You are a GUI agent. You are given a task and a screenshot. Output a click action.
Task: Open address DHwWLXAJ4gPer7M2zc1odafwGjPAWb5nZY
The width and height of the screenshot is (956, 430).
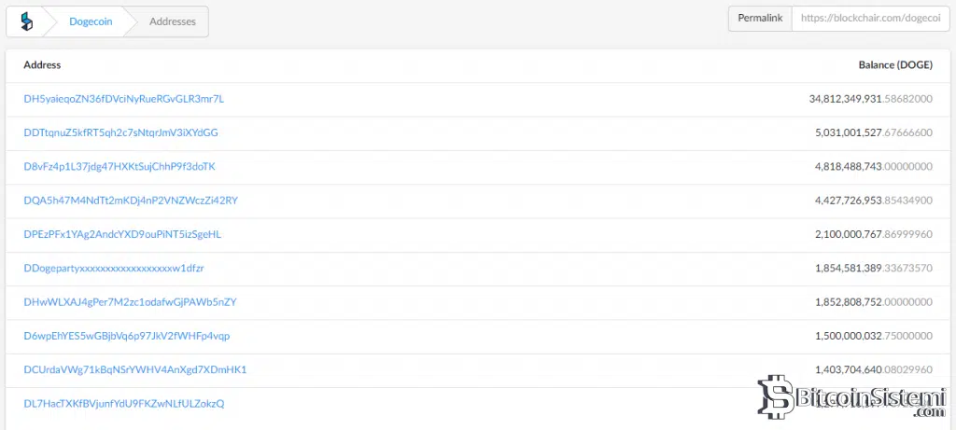tap(130, 302)
